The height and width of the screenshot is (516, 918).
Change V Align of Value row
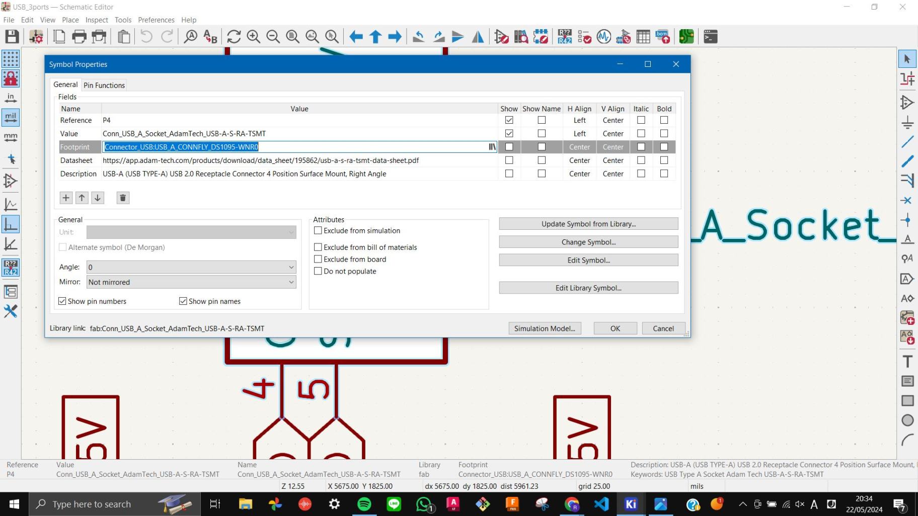[x=613, y=134]
